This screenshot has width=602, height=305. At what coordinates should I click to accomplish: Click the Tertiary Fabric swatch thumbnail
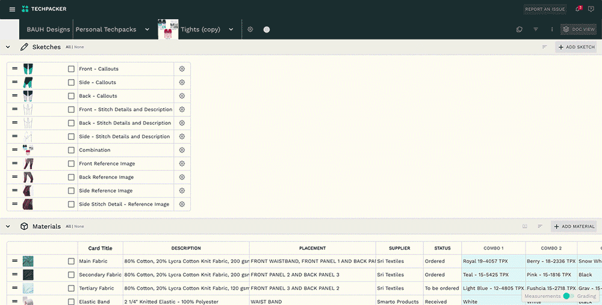[x=28, y=288]
